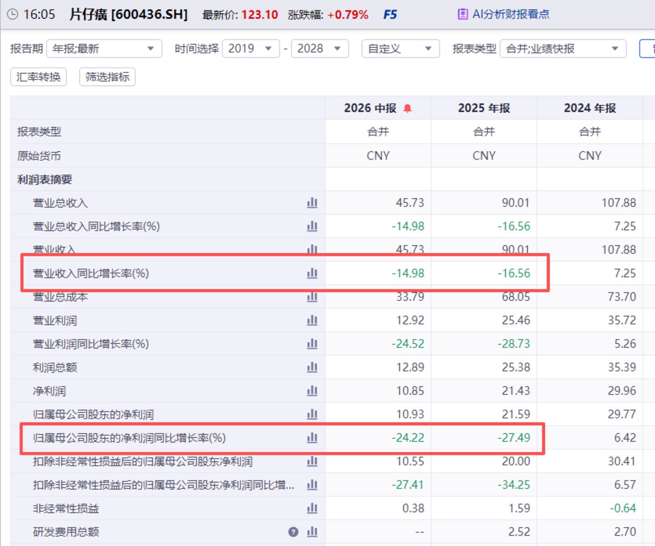Viewport: 655px width, 546px height.
Task: Click 营业总收入 value 107.88 for 2024 年报
Action: (x=619, y=203)
